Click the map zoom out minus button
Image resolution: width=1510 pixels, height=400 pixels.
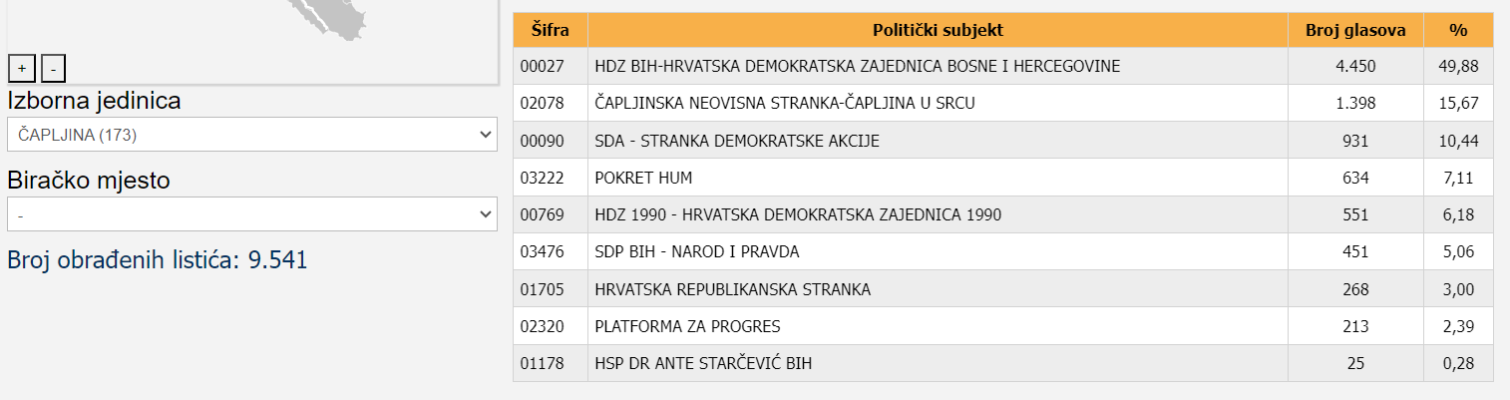click(x=54, y=68)
